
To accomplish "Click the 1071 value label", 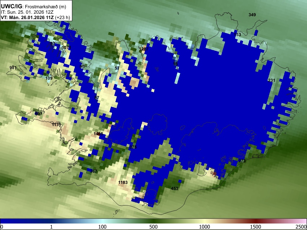I will click(x=66, y=48).
